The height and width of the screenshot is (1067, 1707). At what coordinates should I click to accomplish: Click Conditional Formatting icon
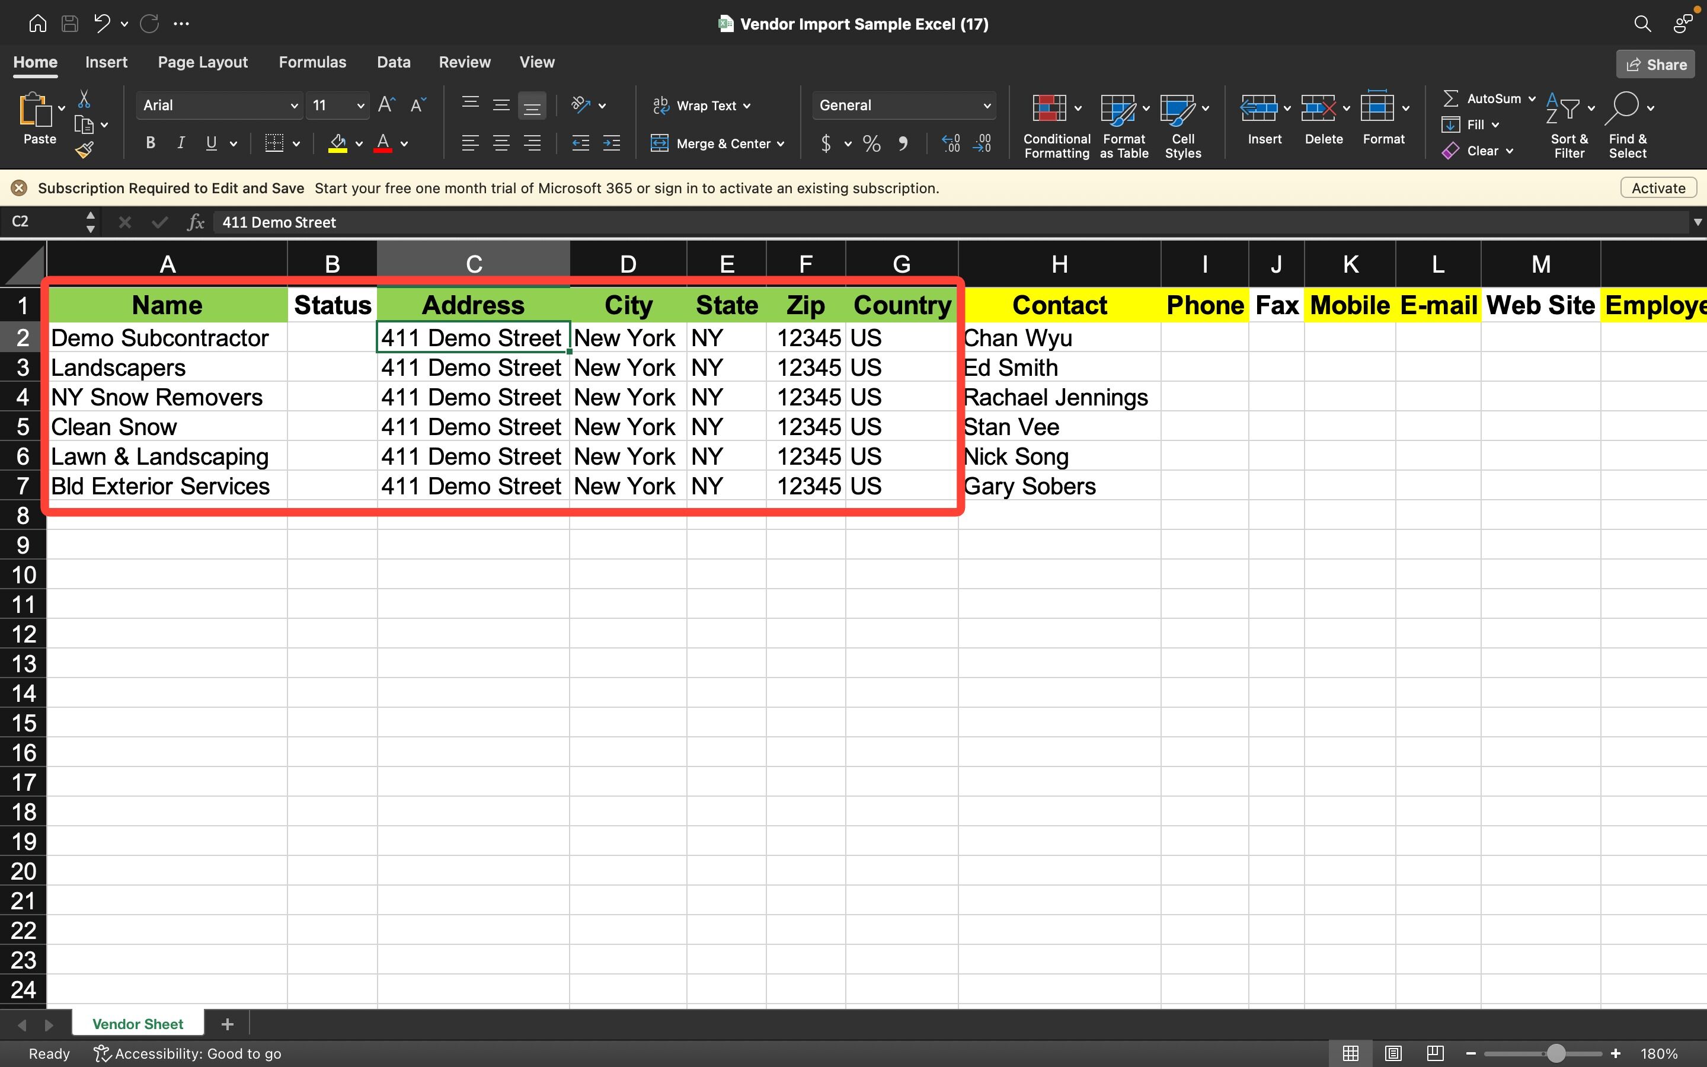coord(1049,108)
